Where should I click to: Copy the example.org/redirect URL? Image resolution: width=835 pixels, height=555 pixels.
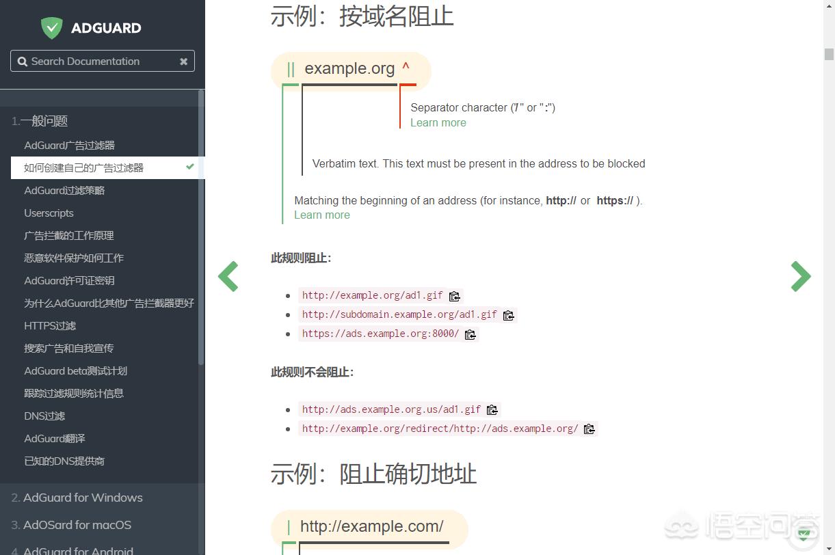[x=589, y=429]
